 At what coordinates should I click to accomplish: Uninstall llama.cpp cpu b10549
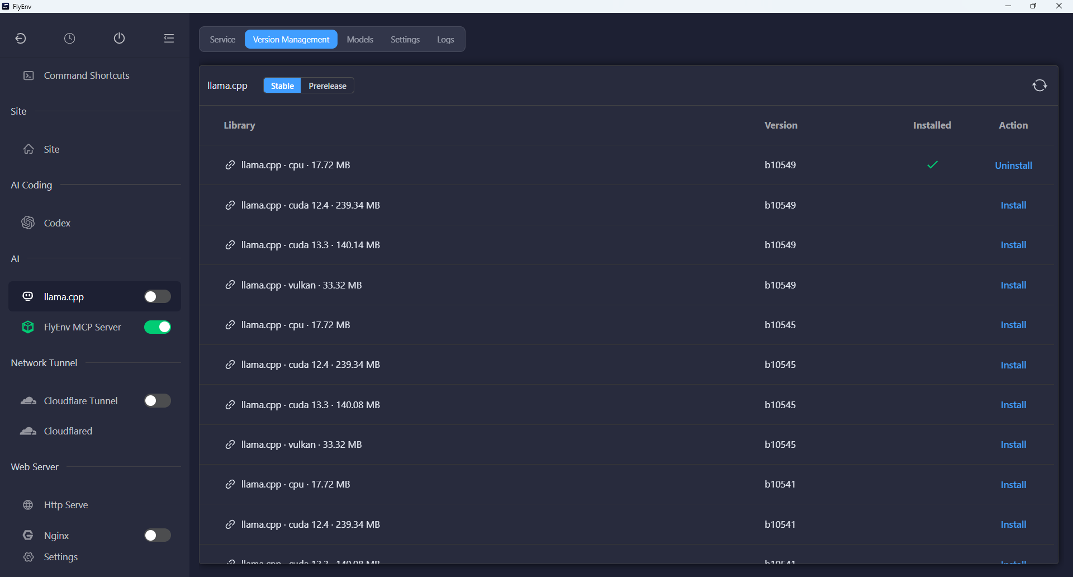[1013, 165]
